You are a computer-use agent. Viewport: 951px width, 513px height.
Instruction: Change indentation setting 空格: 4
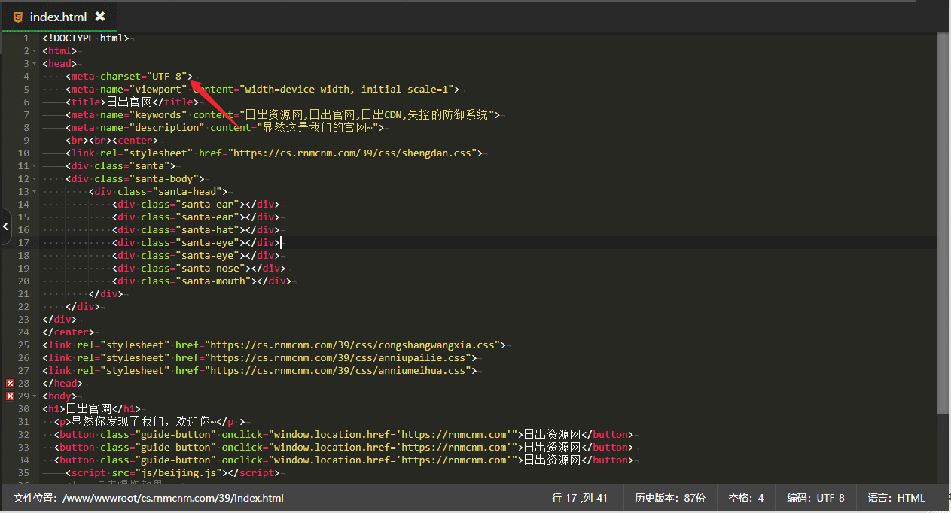[746, 498]
